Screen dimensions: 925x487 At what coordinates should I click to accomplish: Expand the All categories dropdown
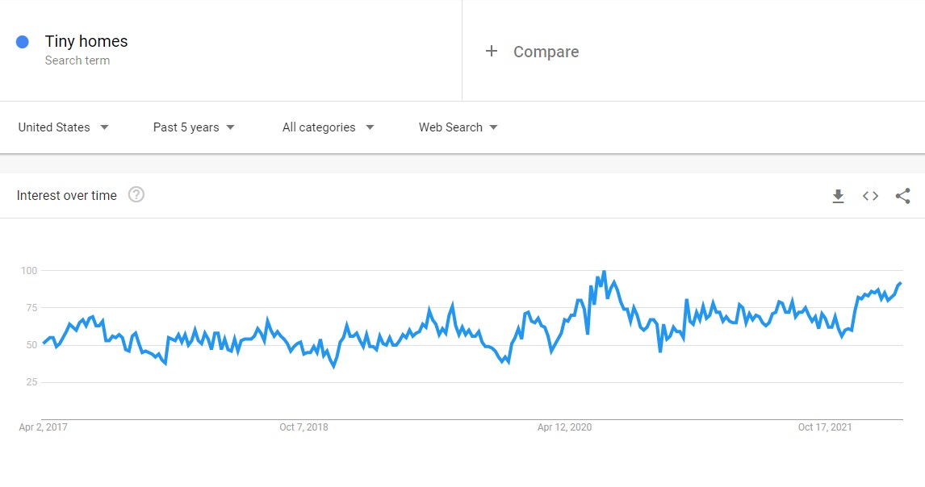(x=329, y=127)
